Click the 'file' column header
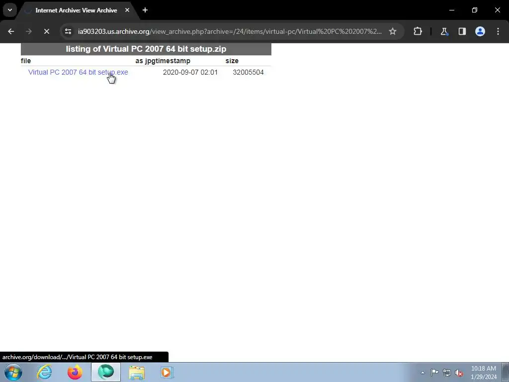Screen dimensions: 509x382 pos(26,61)
